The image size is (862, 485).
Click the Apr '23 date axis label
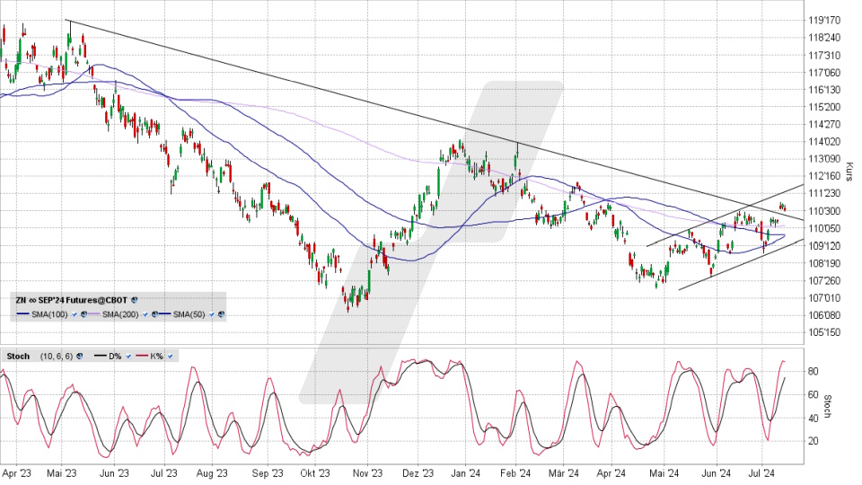(x=16, y=473)
